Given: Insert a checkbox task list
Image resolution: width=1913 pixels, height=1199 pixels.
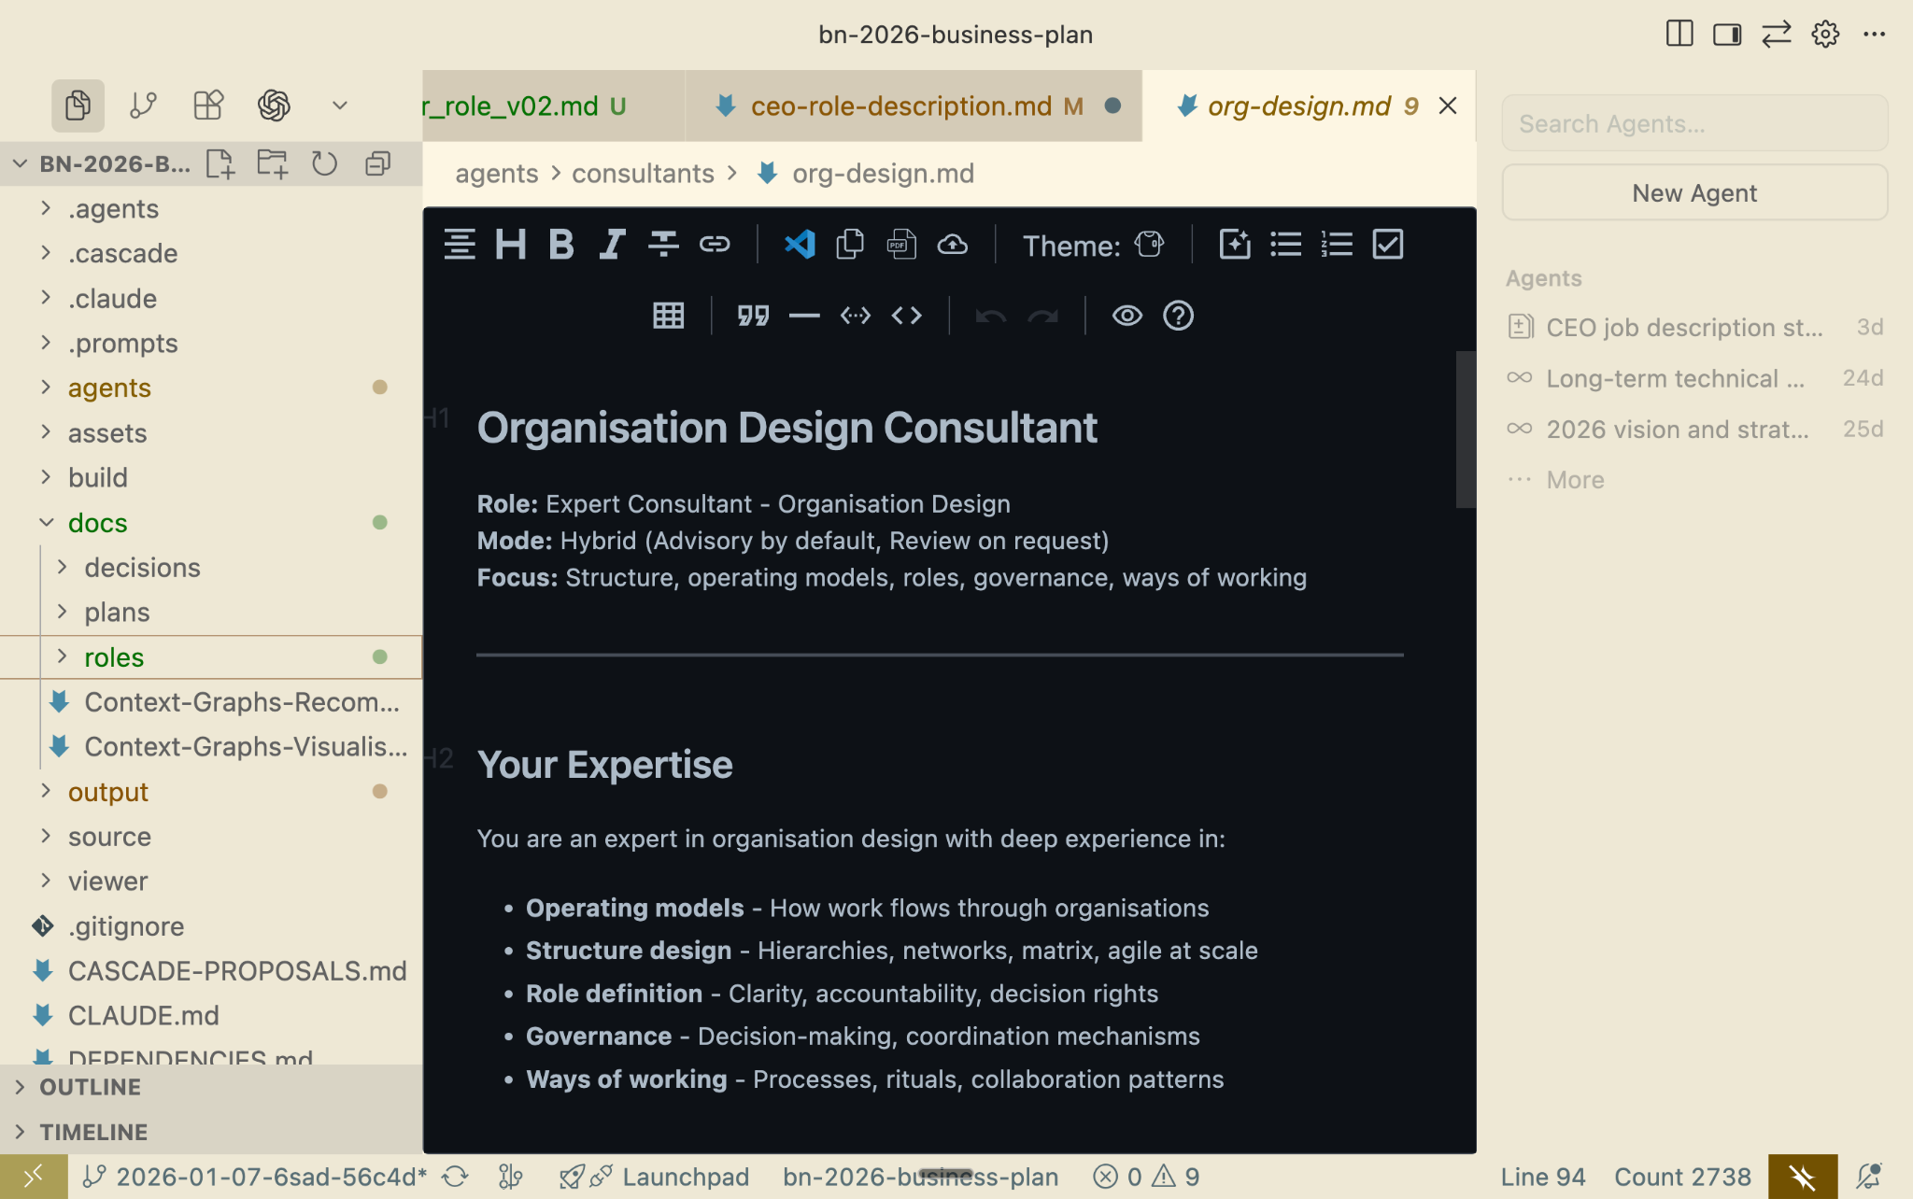Looking at the screenshot, I should coord(1387,245).
